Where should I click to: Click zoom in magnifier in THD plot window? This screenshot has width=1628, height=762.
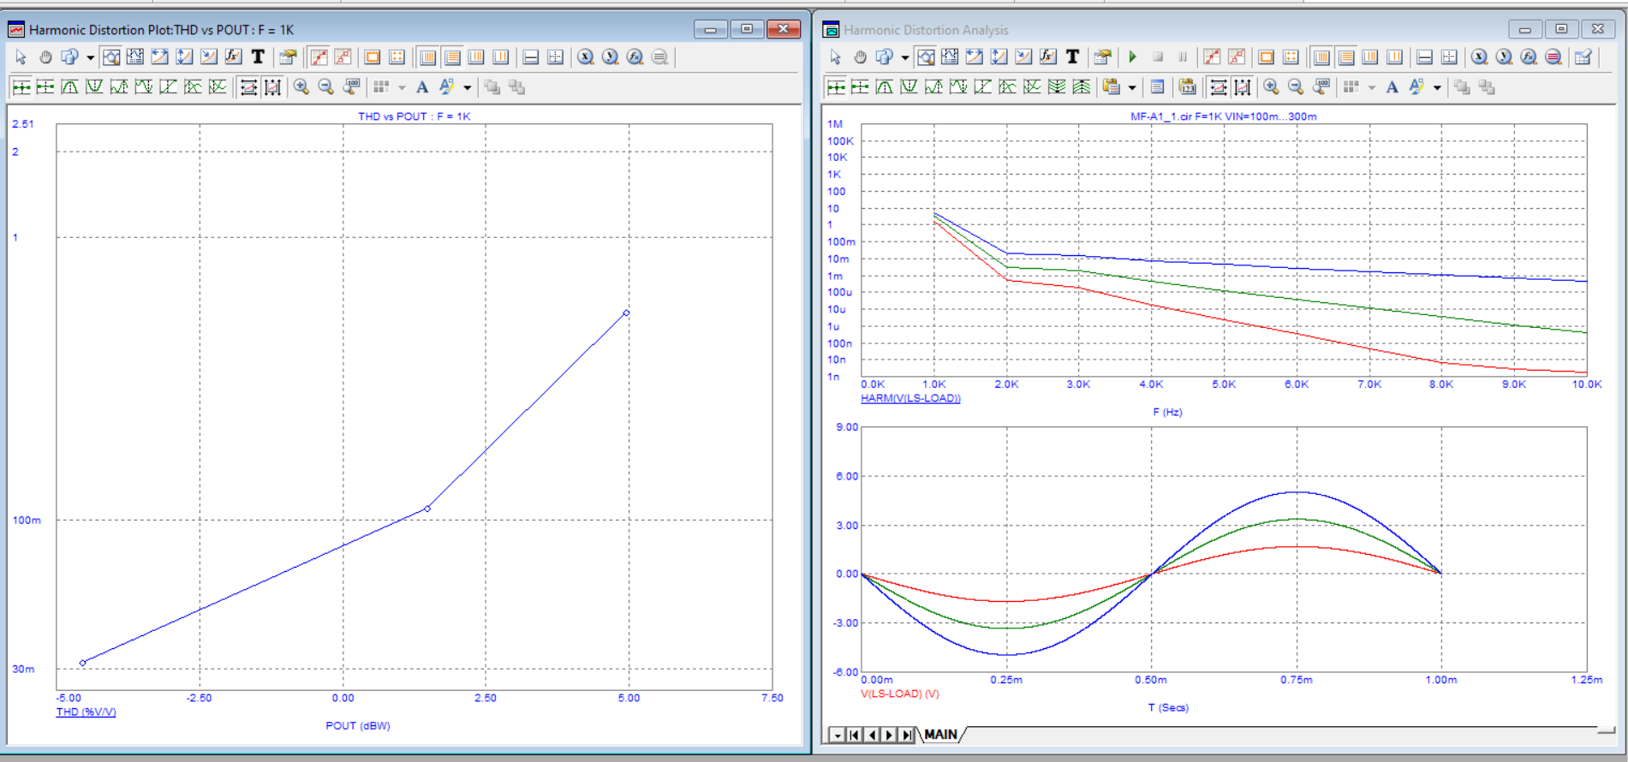(301, 86)
